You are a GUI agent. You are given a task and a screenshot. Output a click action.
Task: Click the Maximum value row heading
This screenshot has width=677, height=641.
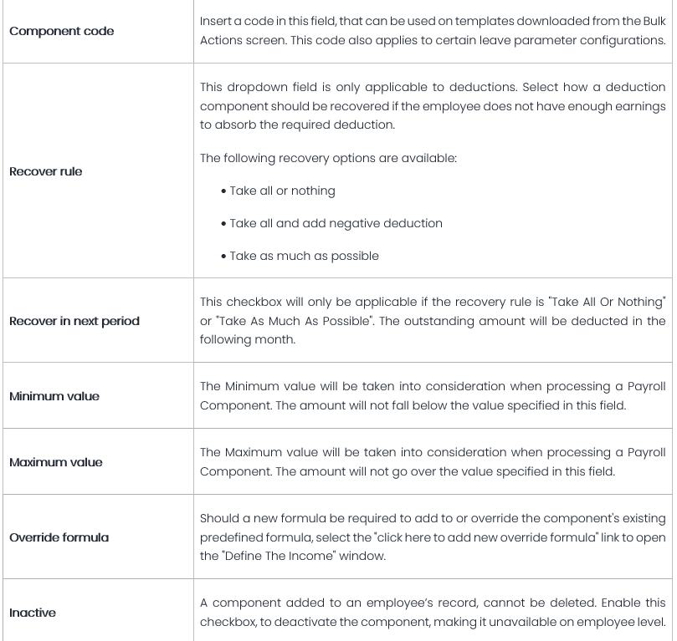click(x=56, y=462)
